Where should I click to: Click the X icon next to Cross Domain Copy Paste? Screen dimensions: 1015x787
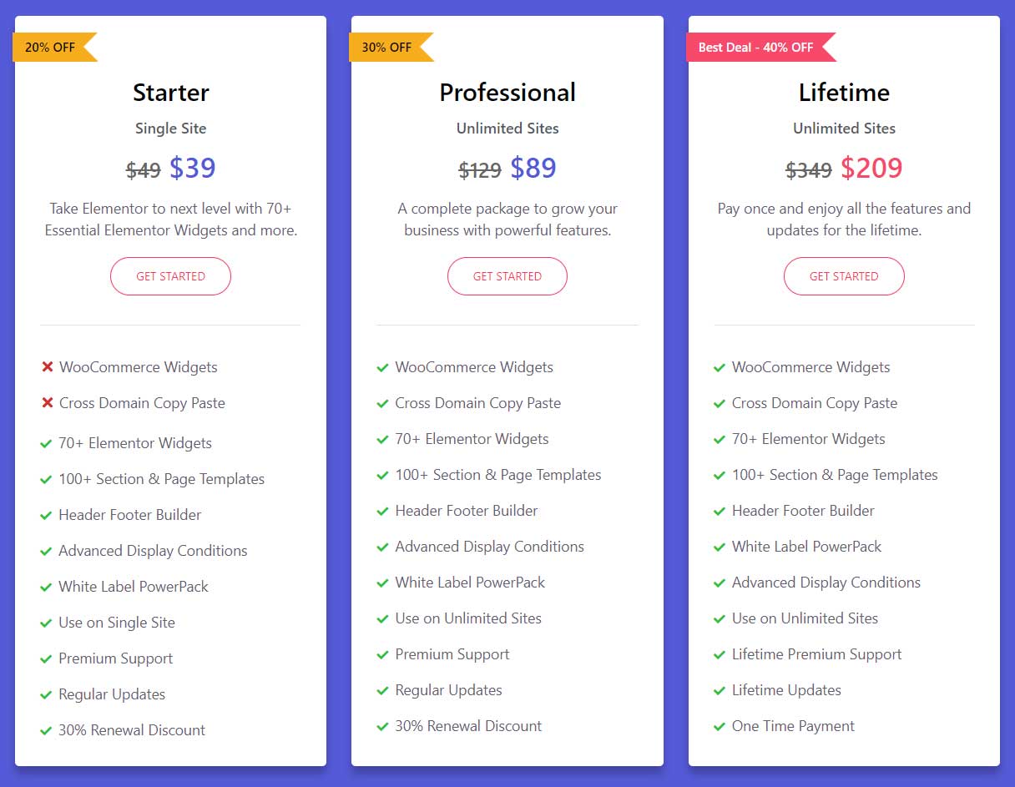pyautogui.click(x=47, y=403)
